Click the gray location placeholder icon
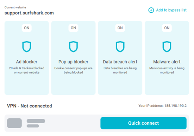The width and height of the screenshot is (194, 136). point(14,123)
